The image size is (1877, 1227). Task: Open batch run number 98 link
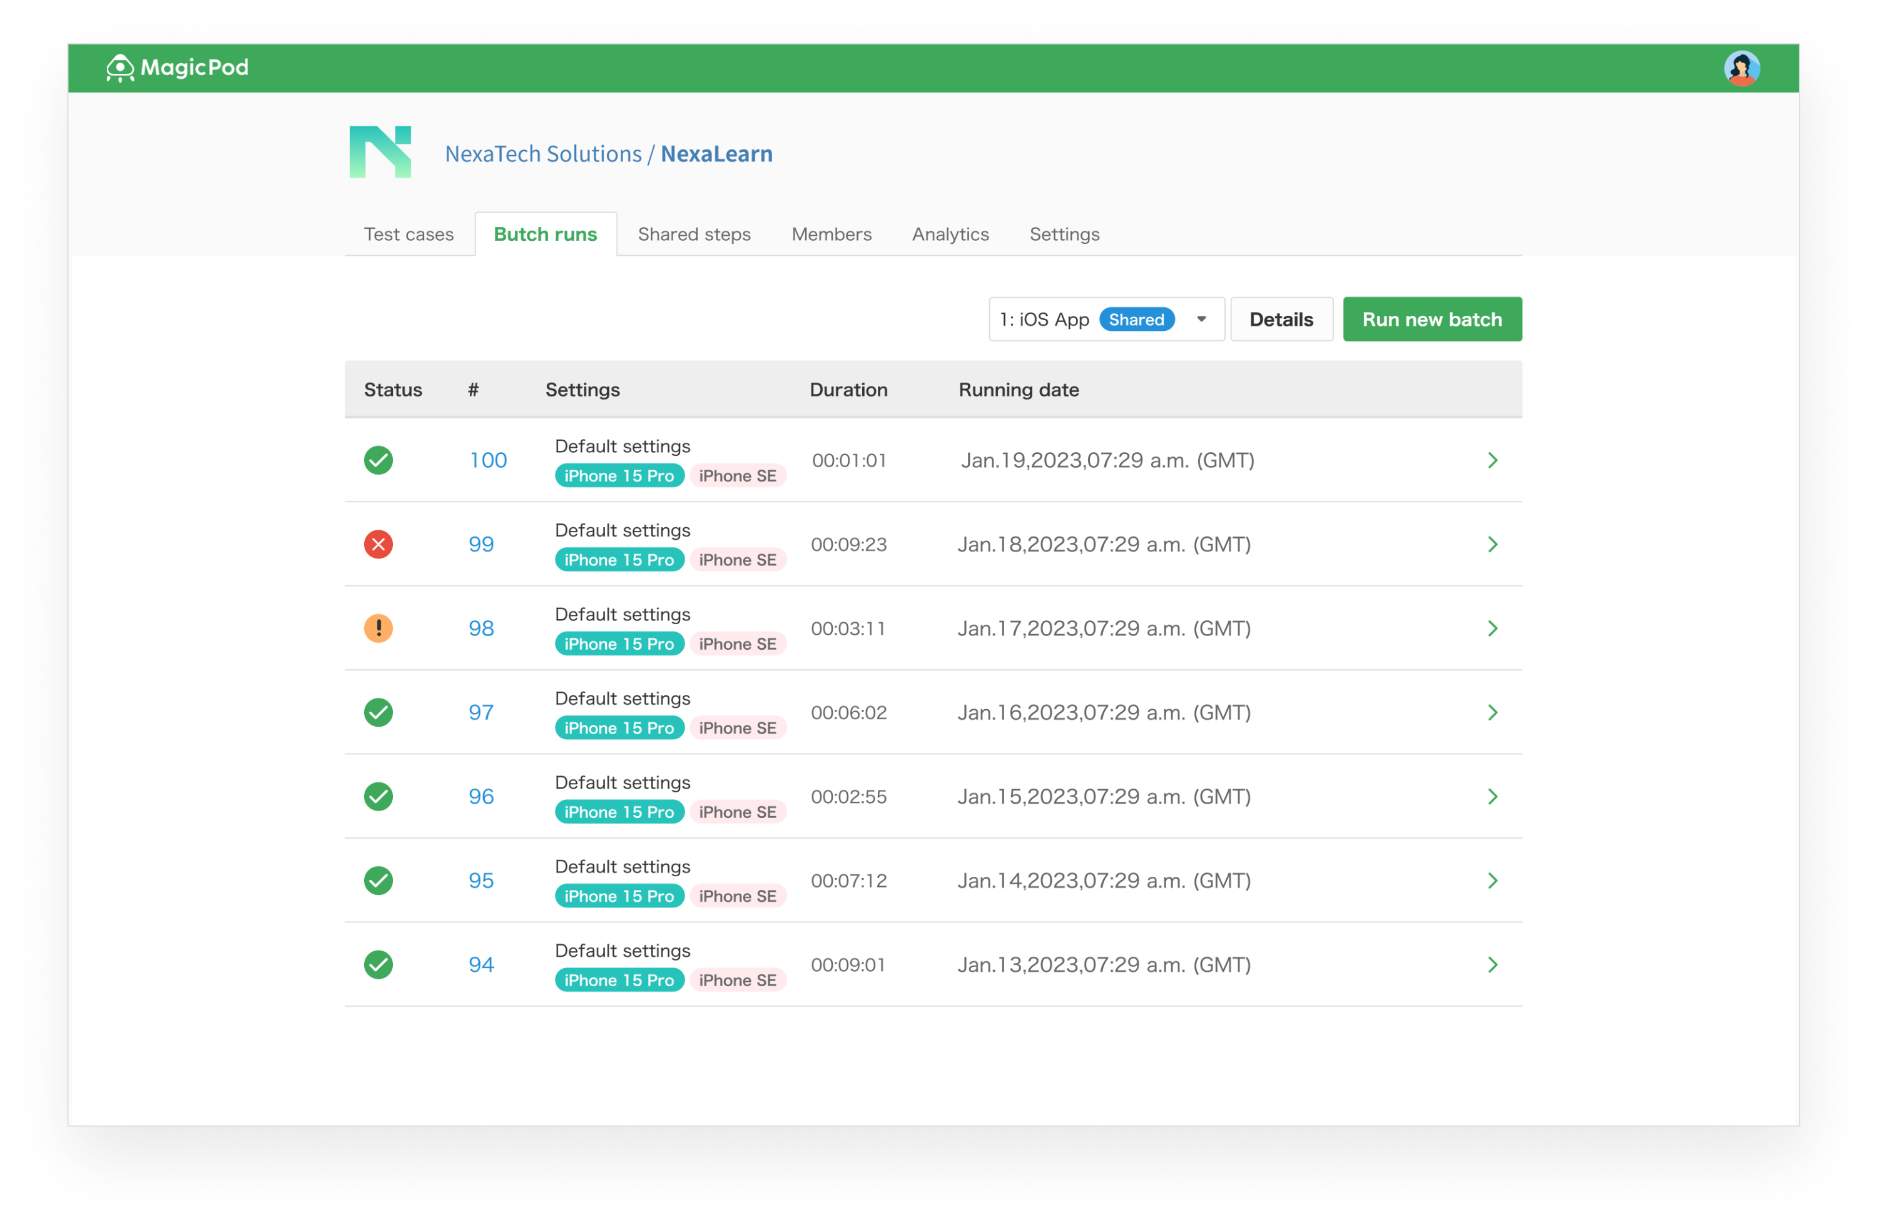[481, 628]
